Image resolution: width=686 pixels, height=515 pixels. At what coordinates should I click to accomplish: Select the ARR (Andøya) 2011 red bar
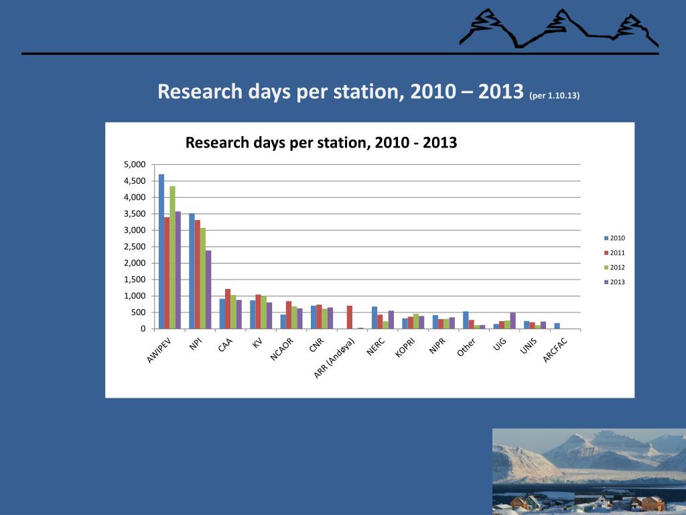click(x=350, y=317)
